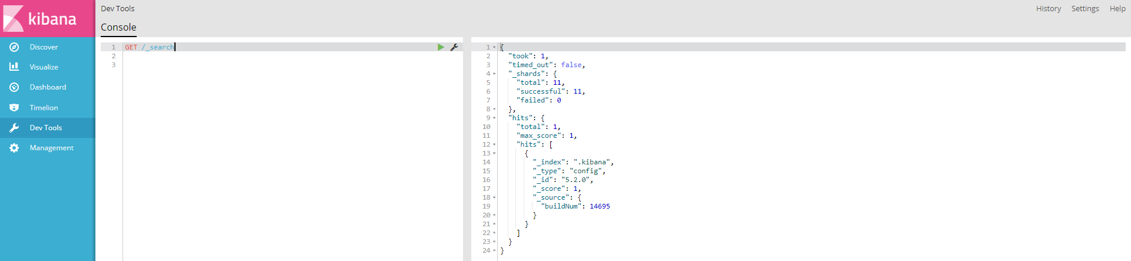Image resolution: width=1131 pixels, height=261 pixels.
Task: Click "successful": 11 in response
Action: (x=551, y=91)
